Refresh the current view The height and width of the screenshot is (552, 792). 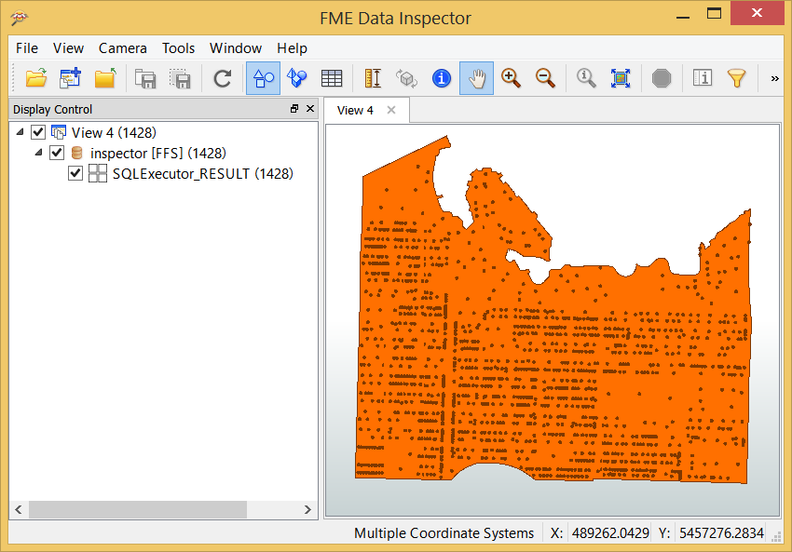(x=222, y=78)
